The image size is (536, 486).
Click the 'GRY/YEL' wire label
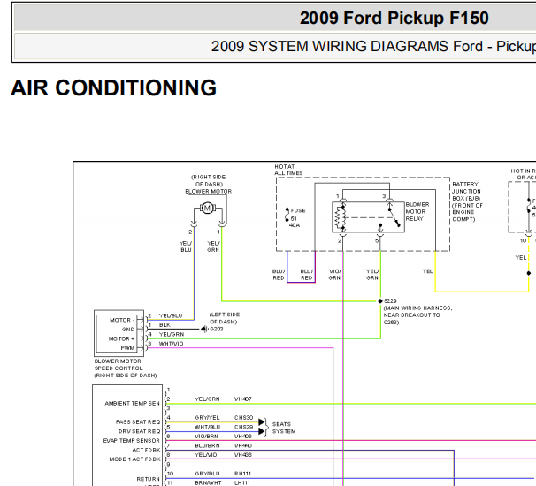[x=207, y=418]
